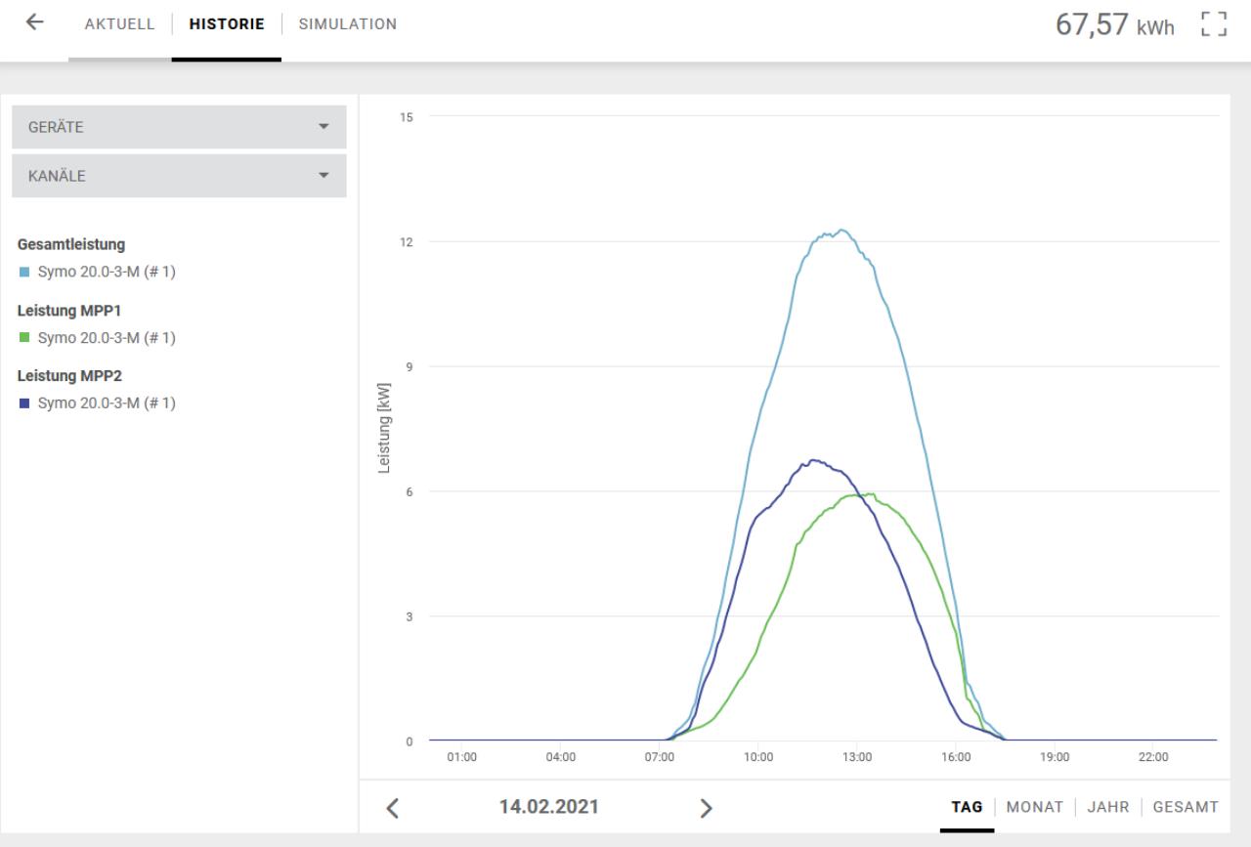Open the SIMULATION tab
Image resolution: width=1251 pixels, height=847 pixels.
[x=348, y=23]
